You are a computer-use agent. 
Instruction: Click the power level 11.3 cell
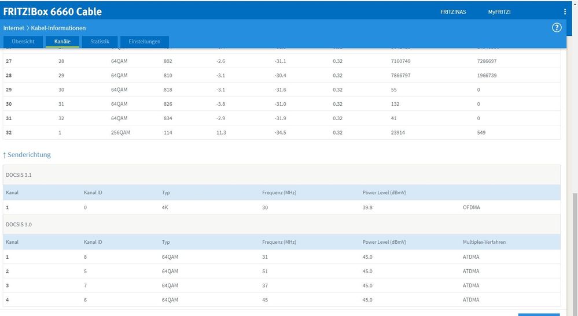(x=221, y=132)
